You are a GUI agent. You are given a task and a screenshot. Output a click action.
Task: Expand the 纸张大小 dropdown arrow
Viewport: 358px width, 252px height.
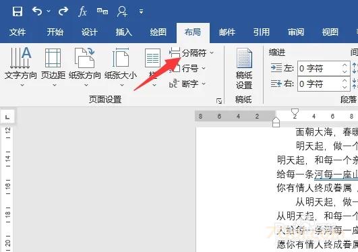coord(122,85)
